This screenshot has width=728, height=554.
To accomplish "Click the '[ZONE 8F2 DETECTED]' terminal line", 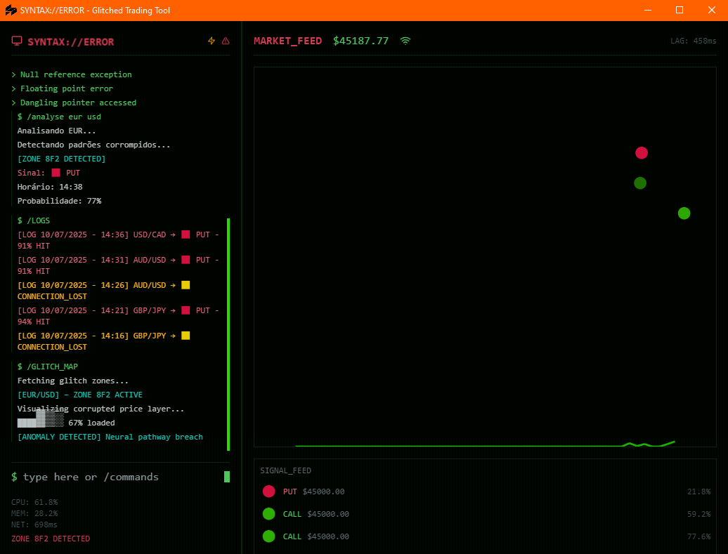I will coord(61,159).
